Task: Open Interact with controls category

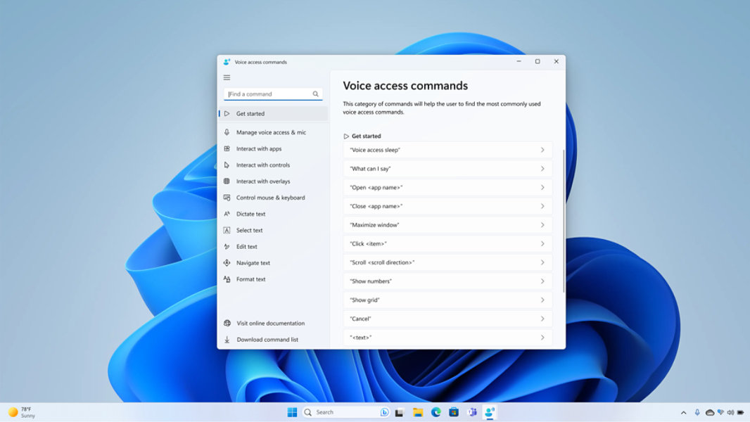Action: coord(273,165)
